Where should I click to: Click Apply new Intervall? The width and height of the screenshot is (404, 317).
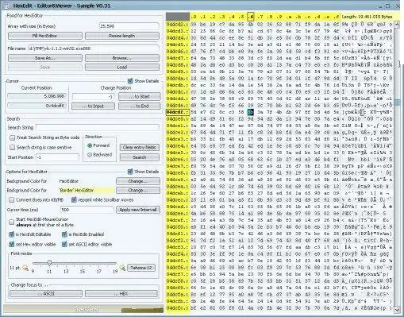click(138, 210)
